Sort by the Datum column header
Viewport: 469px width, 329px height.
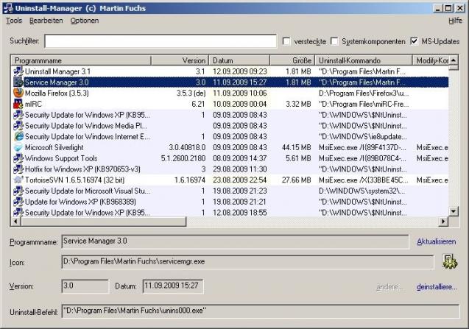coord(239,60)
